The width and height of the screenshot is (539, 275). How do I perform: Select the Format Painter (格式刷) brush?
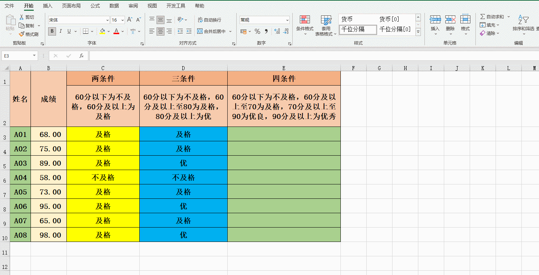[x=22, y=34]
